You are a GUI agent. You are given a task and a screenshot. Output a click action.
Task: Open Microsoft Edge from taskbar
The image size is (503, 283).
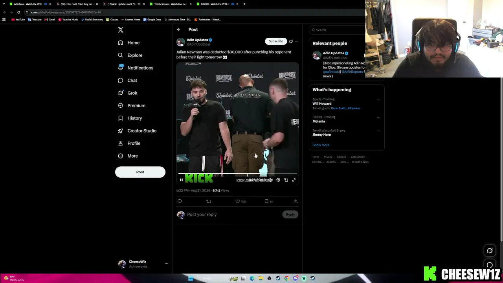(x=252, y=279)
